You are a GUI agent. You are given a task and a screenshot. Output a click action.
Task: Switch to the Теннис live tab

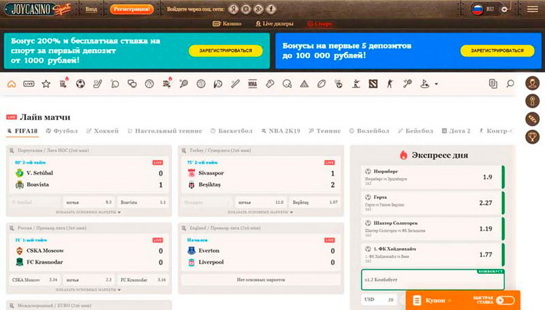[x=325, y=131]
